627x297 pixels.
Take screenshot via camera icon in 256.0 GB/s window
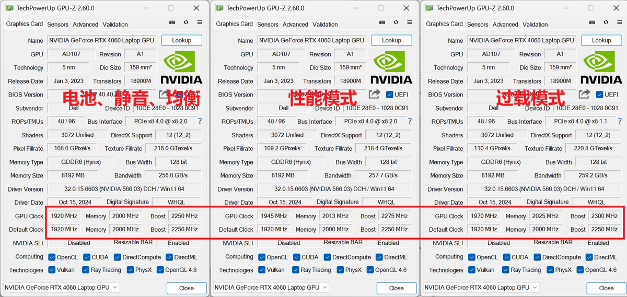[172, 22]
